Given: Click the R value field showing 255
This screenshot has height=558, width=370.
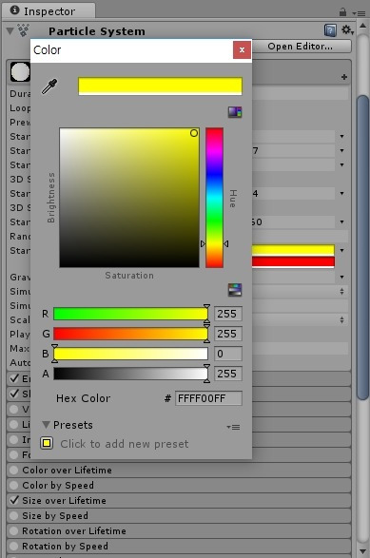Looking at the screenshot, I should (x=228, y=314).
